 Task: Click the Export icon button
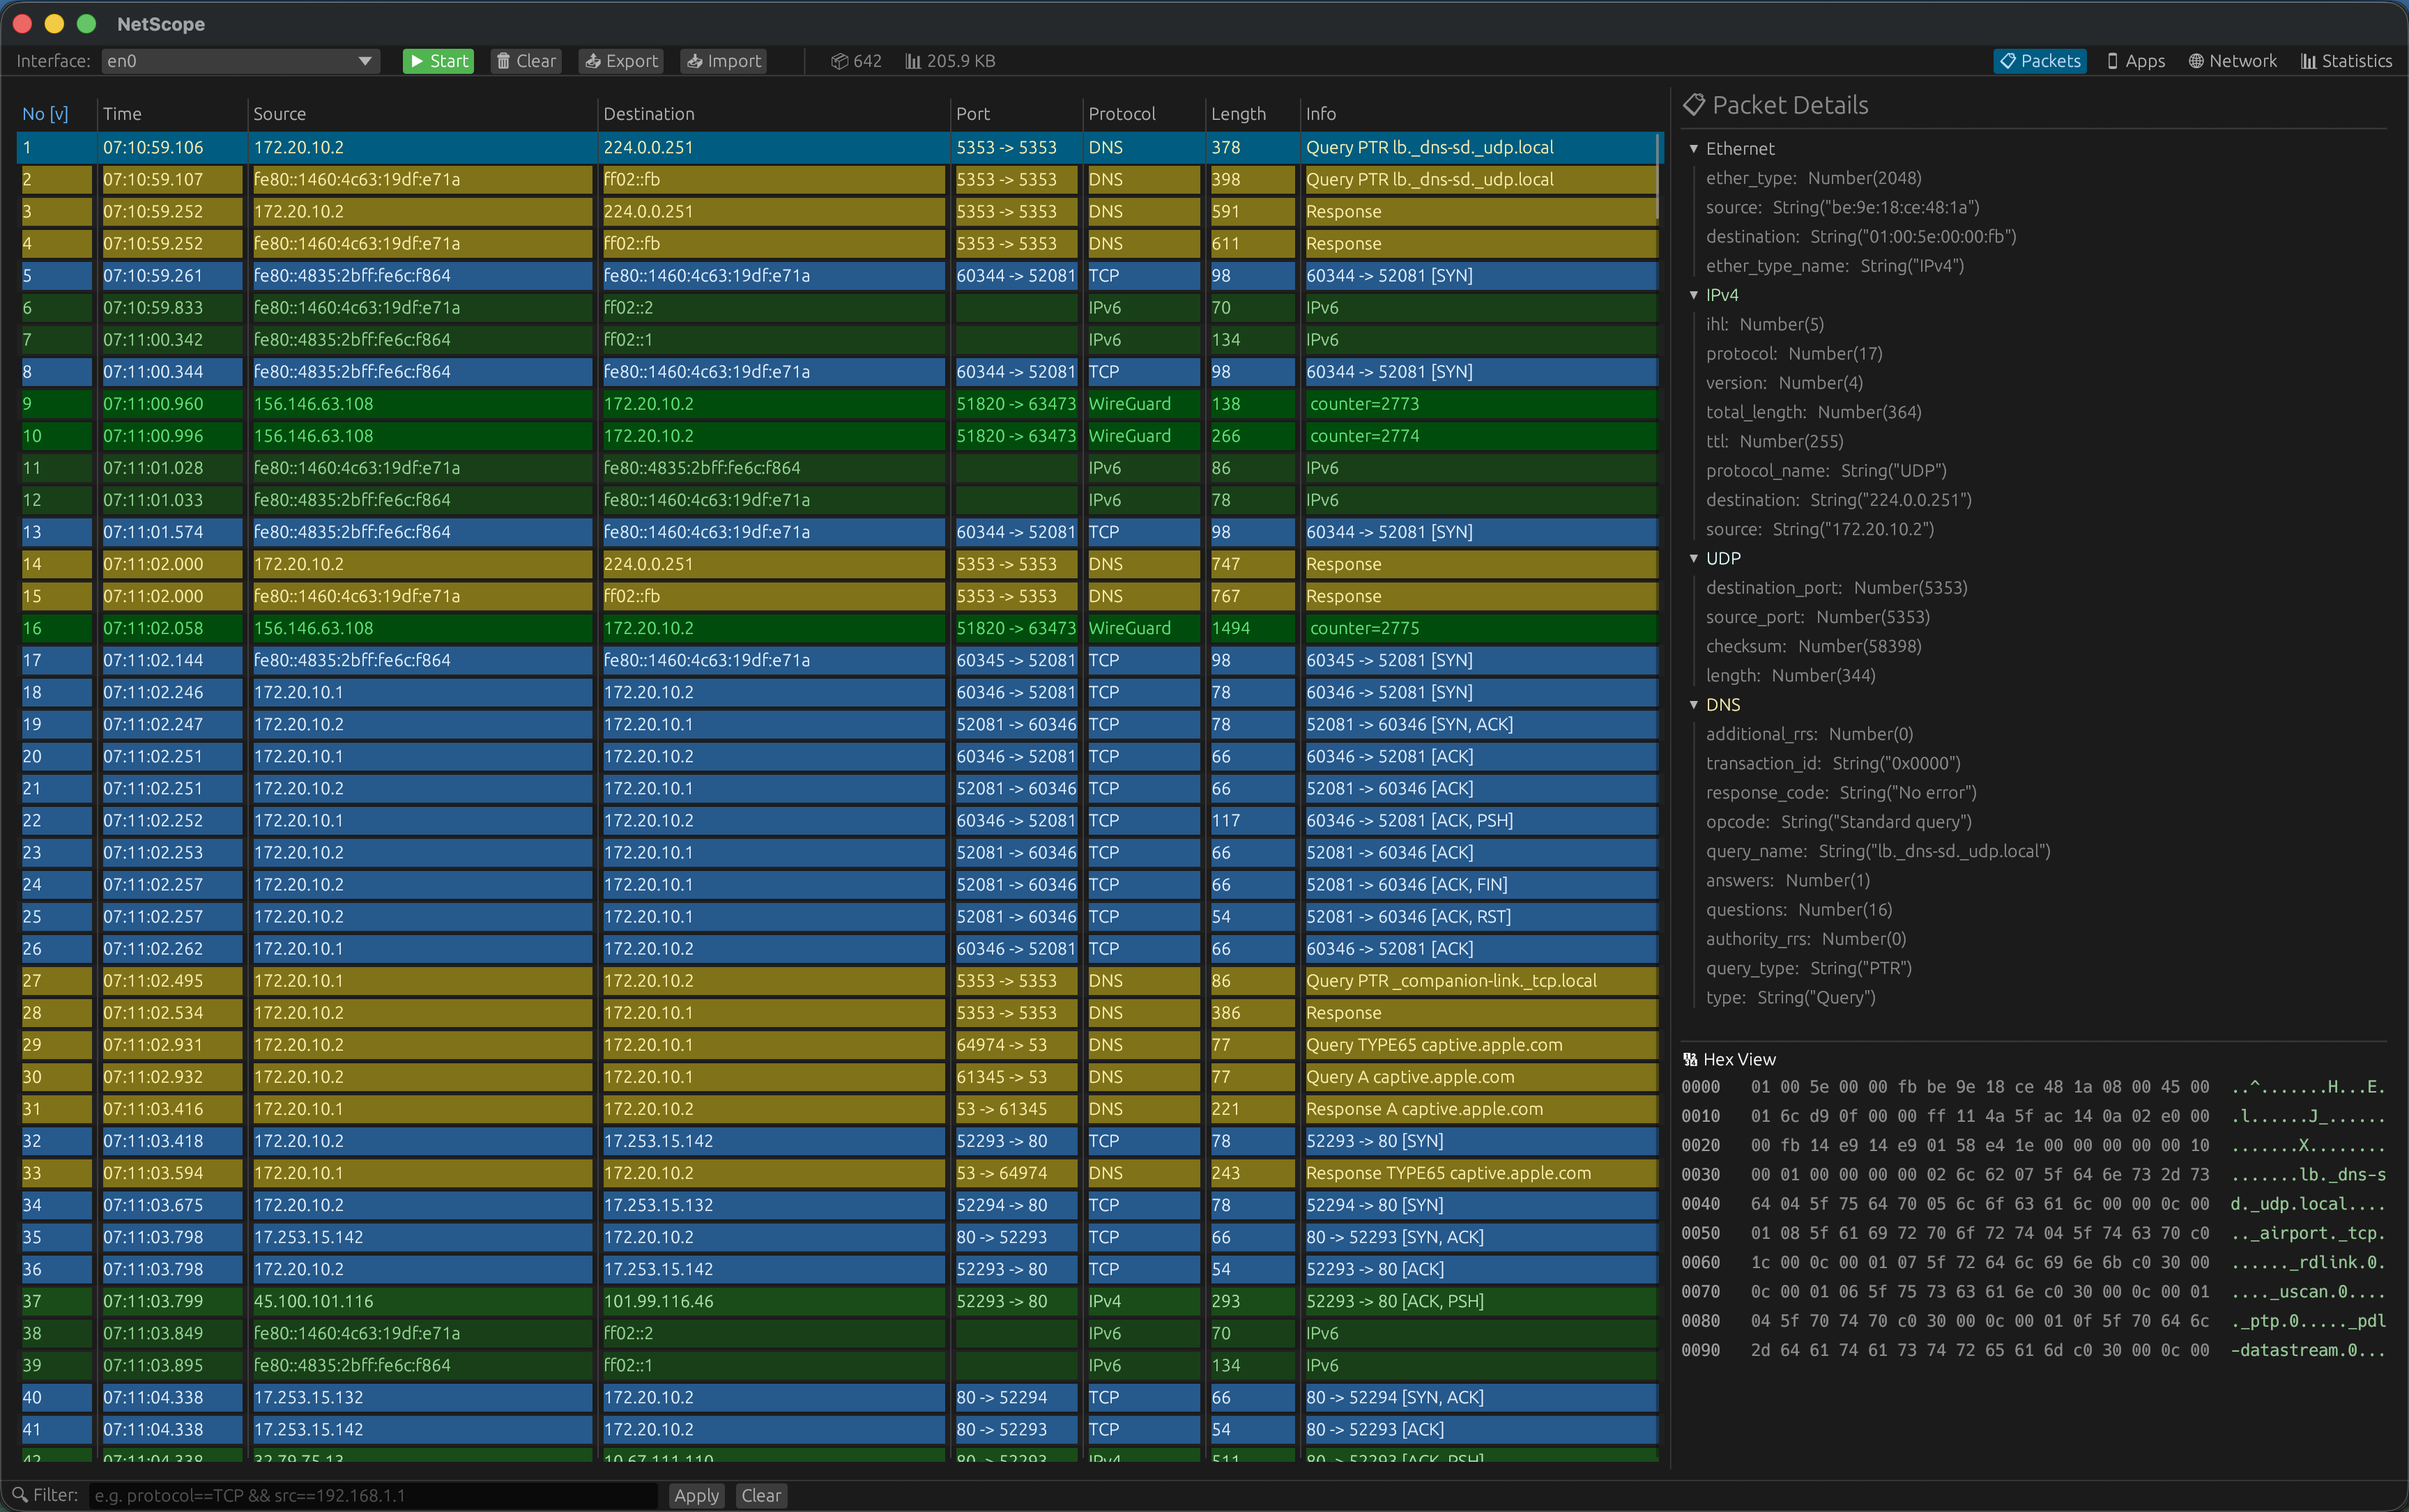pos(593,61)
